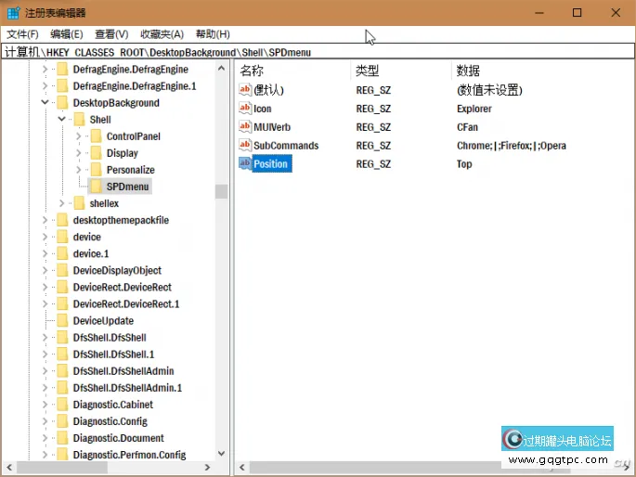This screenshot has height=477, width=636.
Task: Expand the desktopthemepackfile key
Action: pyautogui.click(x=45, y=220)
